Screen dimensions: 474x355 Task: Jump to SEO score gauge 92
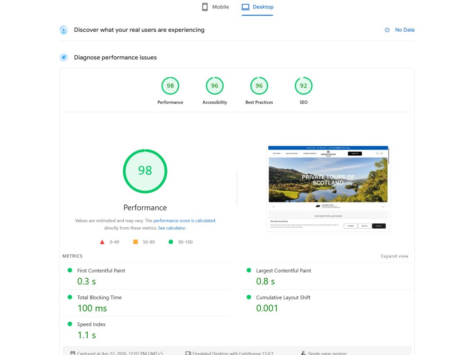pyautogui.click(x=303, y=86)
